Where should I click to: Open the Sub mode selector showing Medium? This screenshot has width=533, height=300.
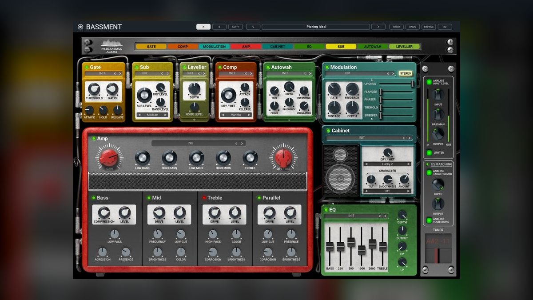[152, 115]
